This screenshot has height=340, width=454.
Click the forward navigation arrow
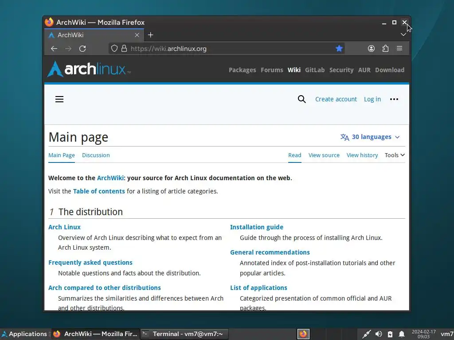(68, 49)
